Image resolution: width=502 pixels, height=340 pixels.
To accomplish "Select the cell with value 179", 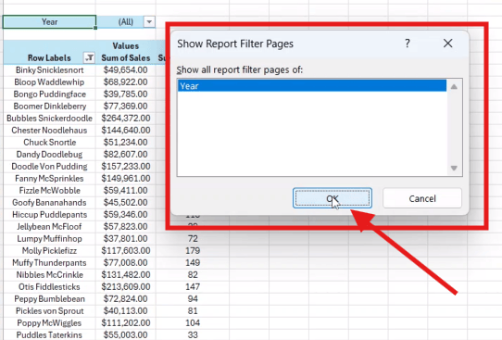I will coord(193,251).
